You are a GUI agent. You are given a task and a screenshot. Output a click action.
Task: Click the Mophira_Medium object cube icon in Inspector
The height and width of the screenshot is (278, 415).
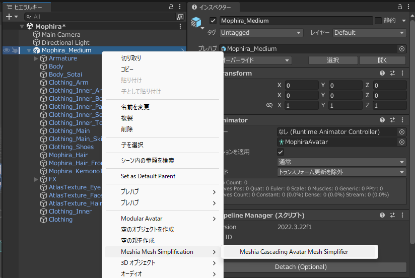pyautogui.click(x=196, y=22)
